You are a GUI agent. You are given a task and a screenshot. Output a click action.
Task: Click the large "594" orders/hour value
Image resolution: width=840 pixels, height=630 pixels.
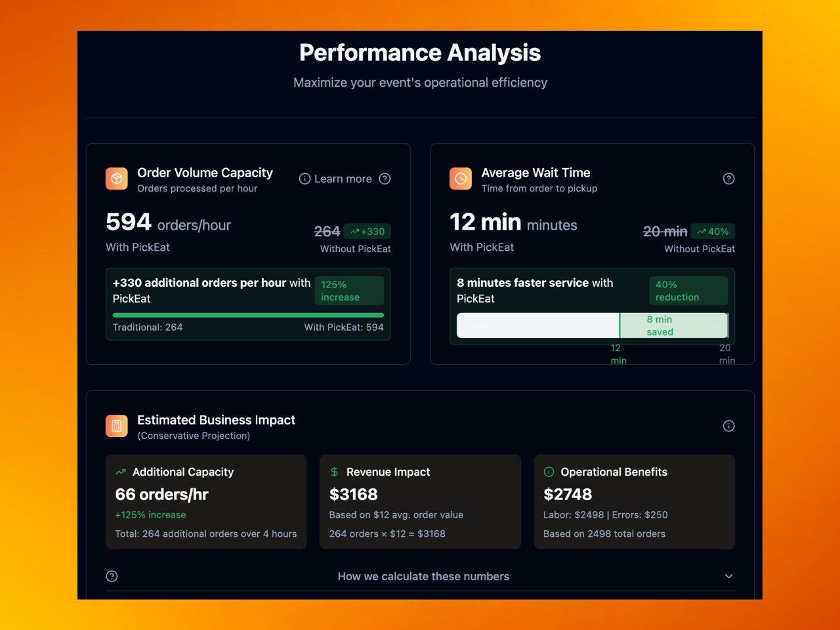[x=129, y=222]
